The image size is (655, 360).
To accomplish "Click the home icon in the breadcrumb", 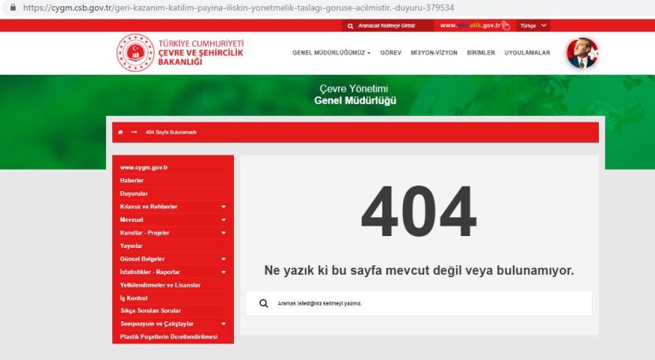I will pyautogui.click(x=120, y=132).
